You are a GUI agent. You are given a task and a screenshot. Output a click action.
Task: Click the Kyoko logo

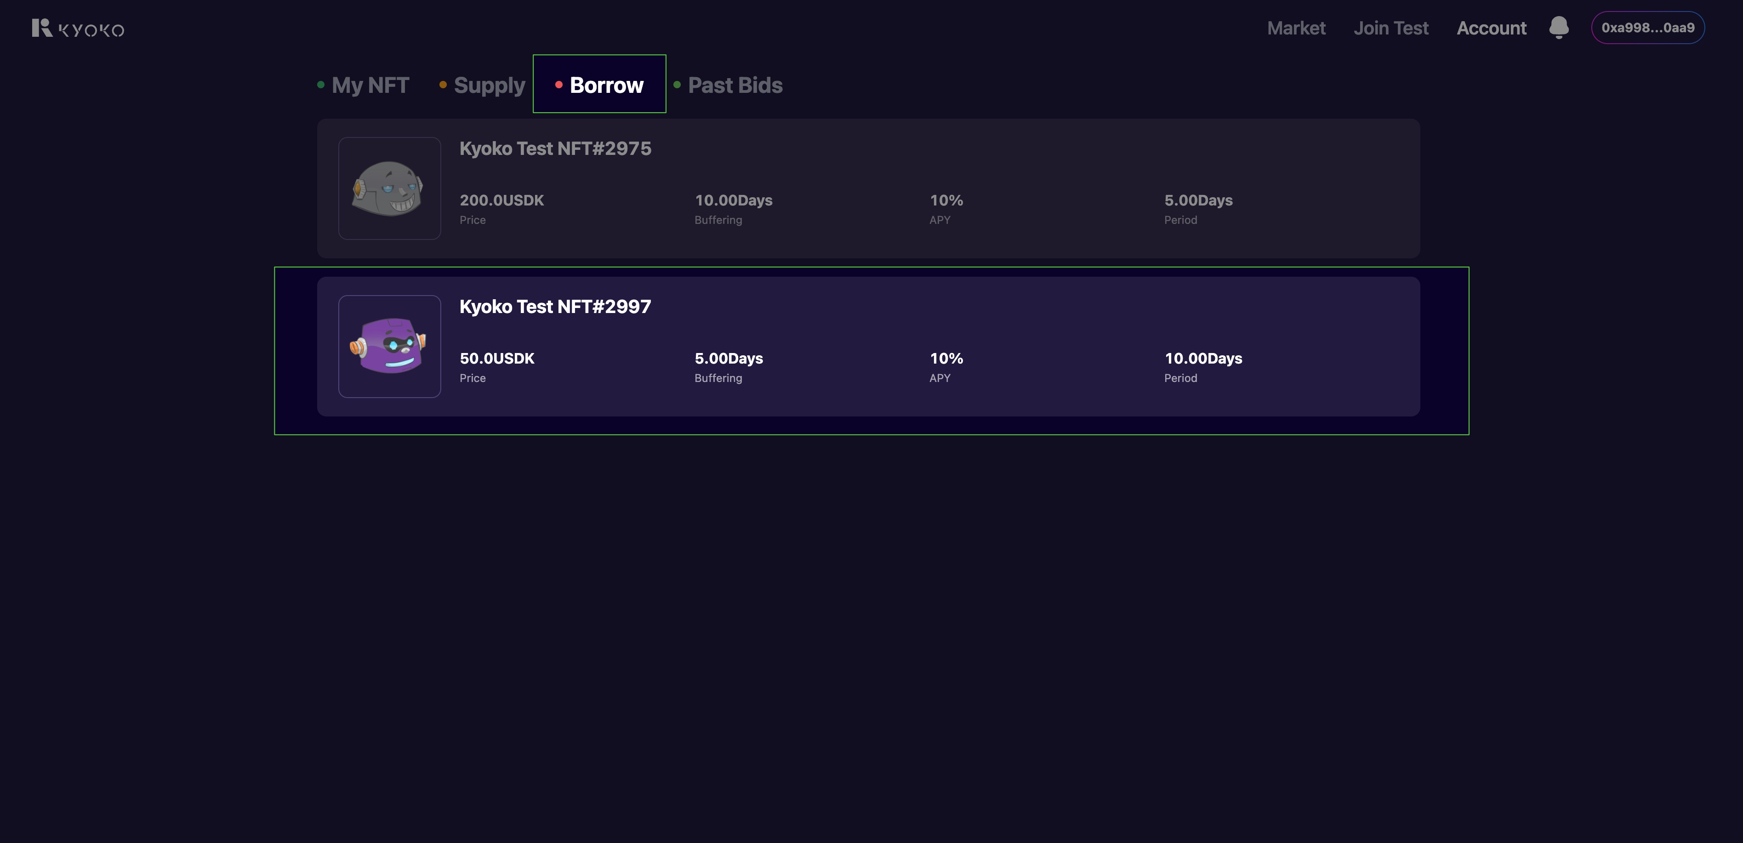click(x=78, y=28)
